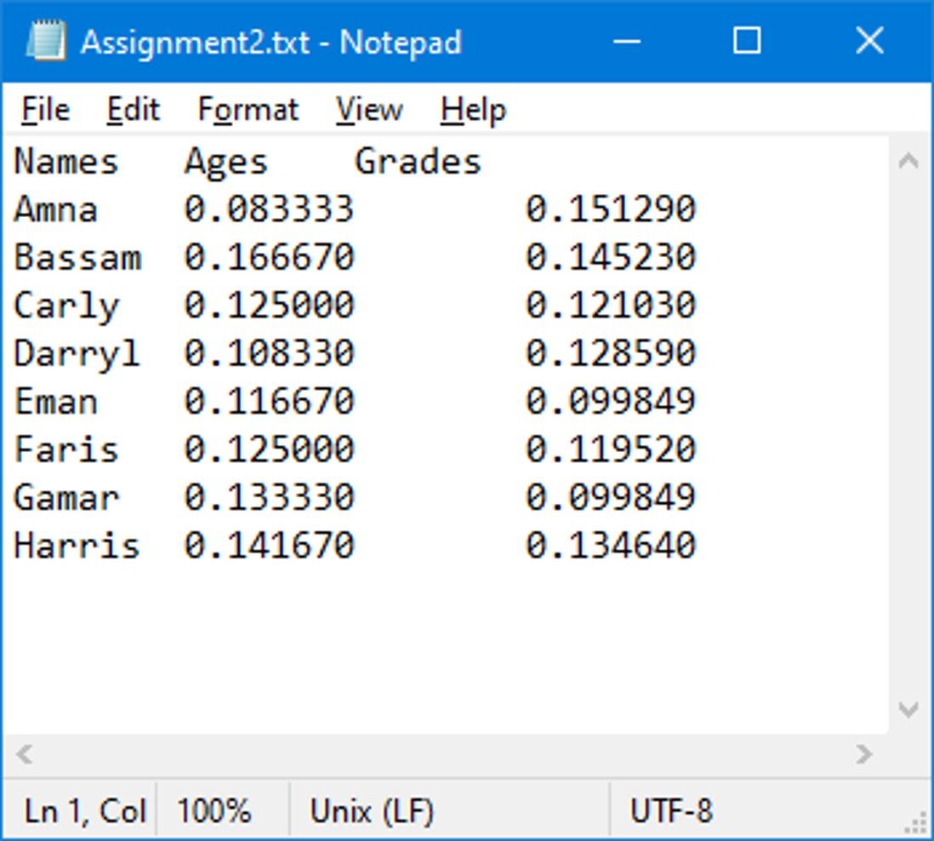934x841 pixels.
Task: Open the File menu
Action: point(46,110)
